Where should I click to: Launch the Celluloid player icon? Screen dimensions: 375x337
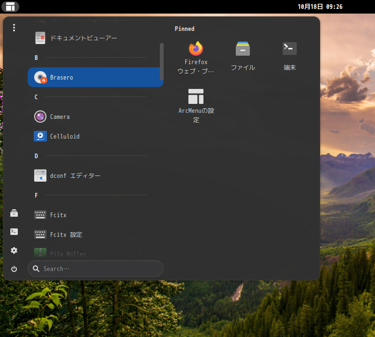[x=40, y=136]
